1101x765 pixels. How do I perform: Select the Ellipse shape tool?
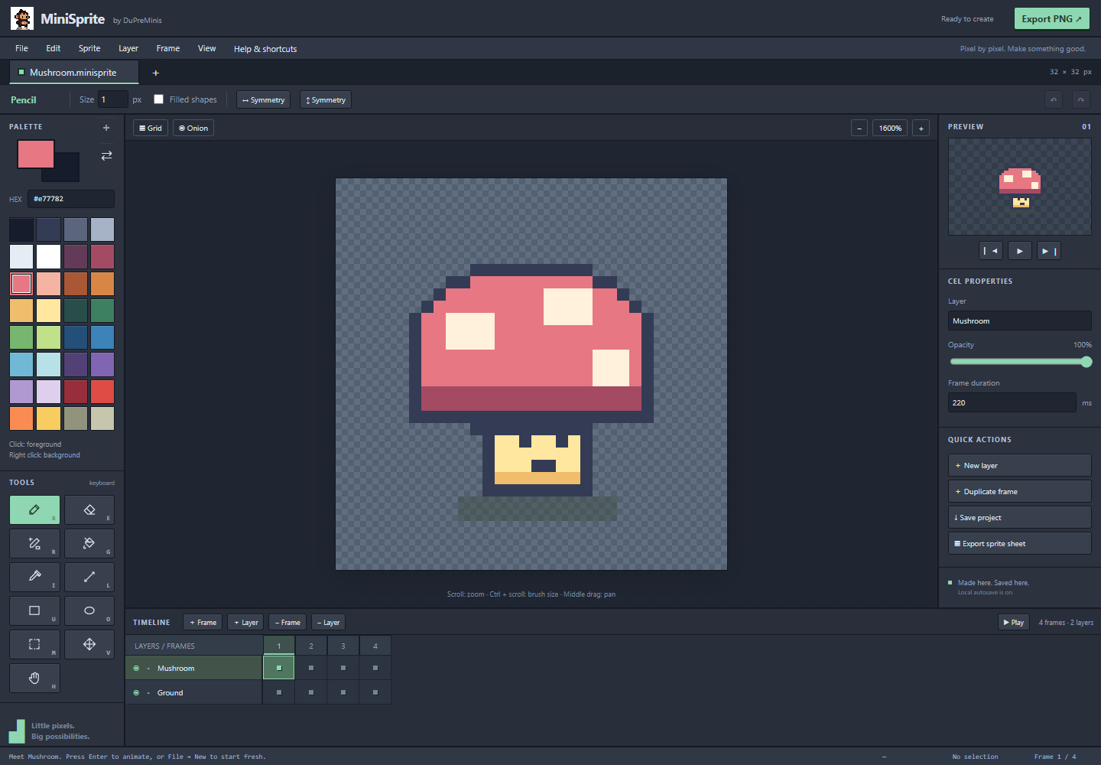click(89, 610)
